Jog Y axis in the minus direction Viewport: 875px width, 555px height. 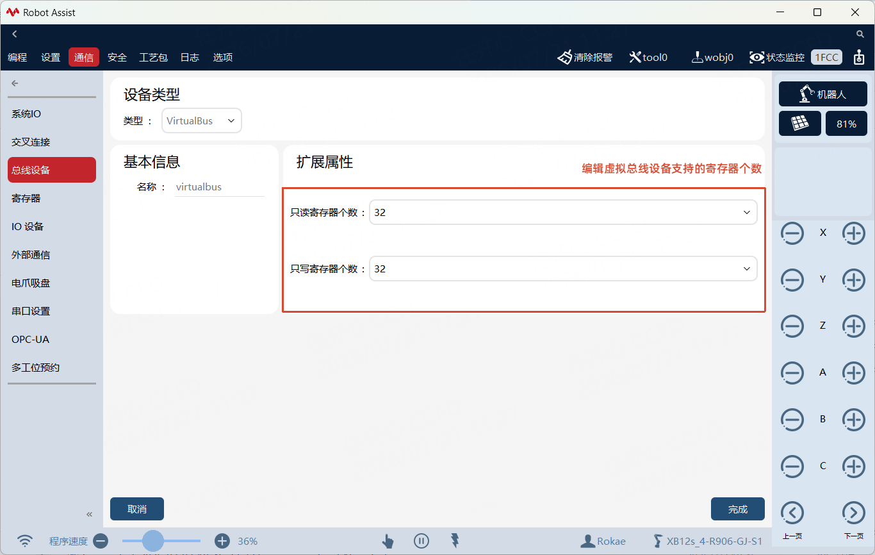[x=792, y=280]
